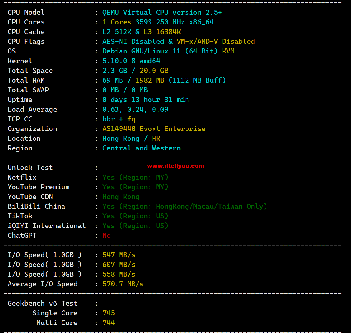Click the Geekbench Single Core score 745

(109, 313)
